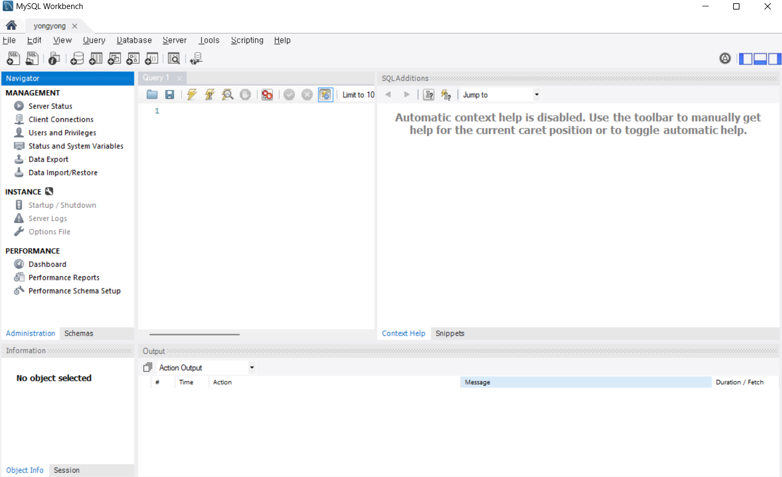Image resolution: width=782 pixels, height=477 pixels.
Task: Open the Scripting menu
Action: pos(247,40)
